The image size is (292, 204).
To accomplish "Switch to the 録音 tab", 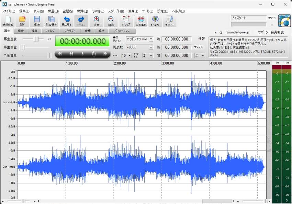I will (21, 31).
